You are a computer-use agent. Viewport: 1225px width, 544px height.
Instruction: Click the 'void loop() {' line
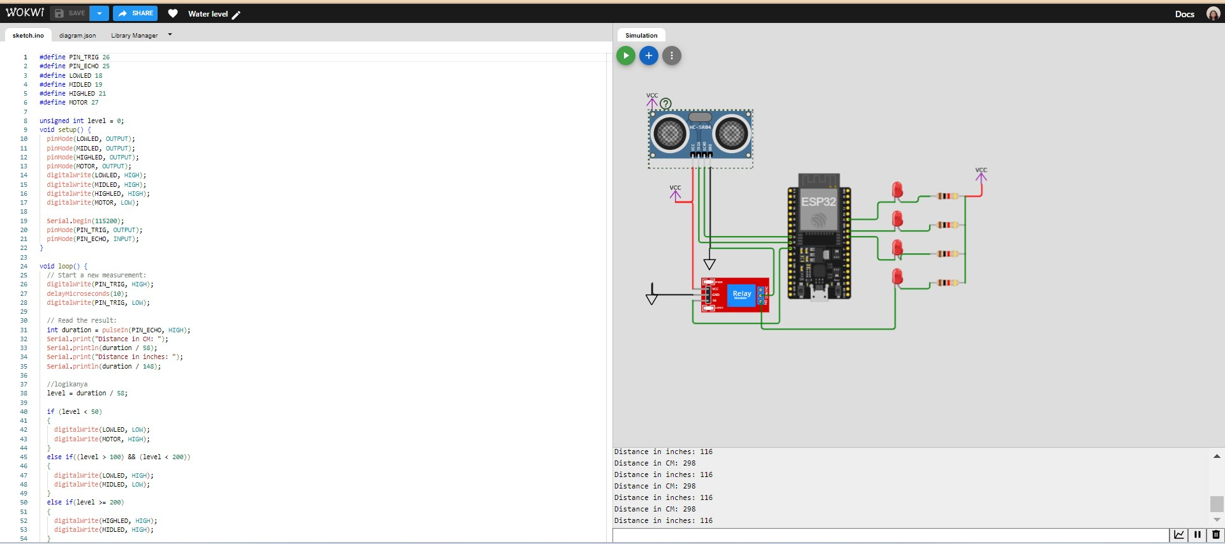[63, 267]
